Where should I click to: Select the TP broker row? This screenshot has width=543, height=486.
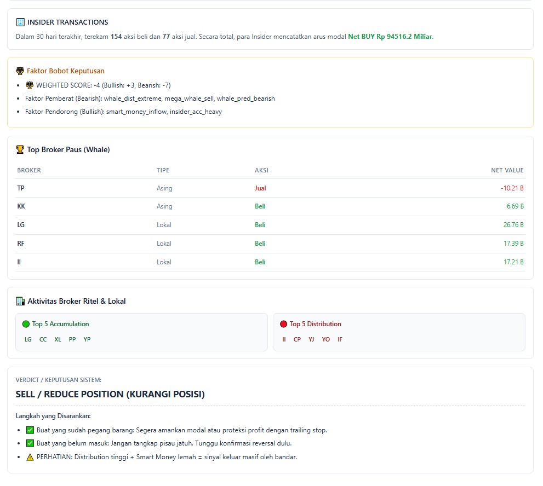(21, 188)
